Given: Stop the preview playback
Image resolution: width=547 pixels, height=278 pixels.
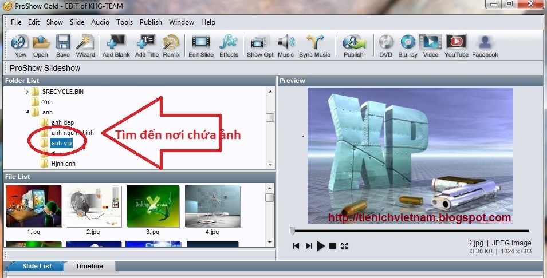Looking at the screenshot, I should click(x=332, y=246).
